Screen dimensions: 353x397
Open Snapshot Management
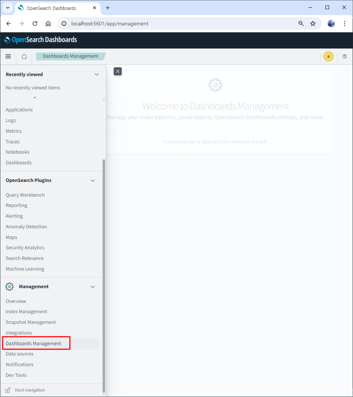point(31,322)
